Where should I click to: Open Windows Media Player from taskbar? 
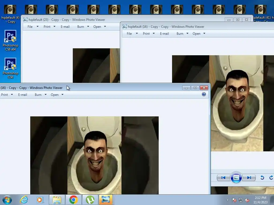pos(40,200)
